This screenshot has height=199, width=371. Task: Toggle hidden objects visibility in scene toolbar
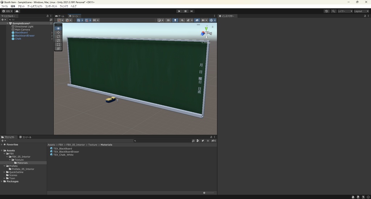click(197, 20)
